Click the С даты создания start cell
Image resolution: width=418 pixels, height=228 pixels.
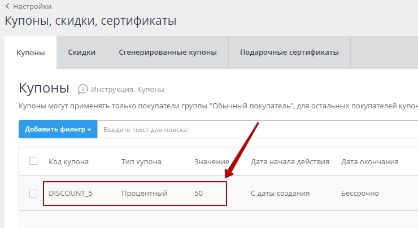pos(280,194)
